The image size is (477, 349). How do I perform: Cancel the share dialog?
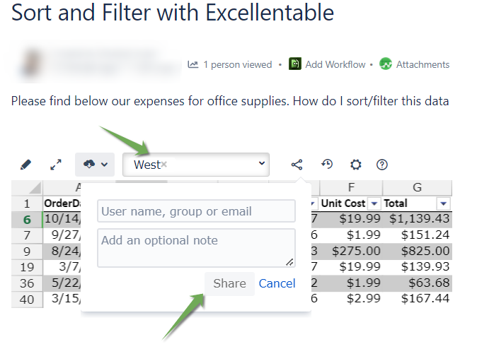point(277,284)
